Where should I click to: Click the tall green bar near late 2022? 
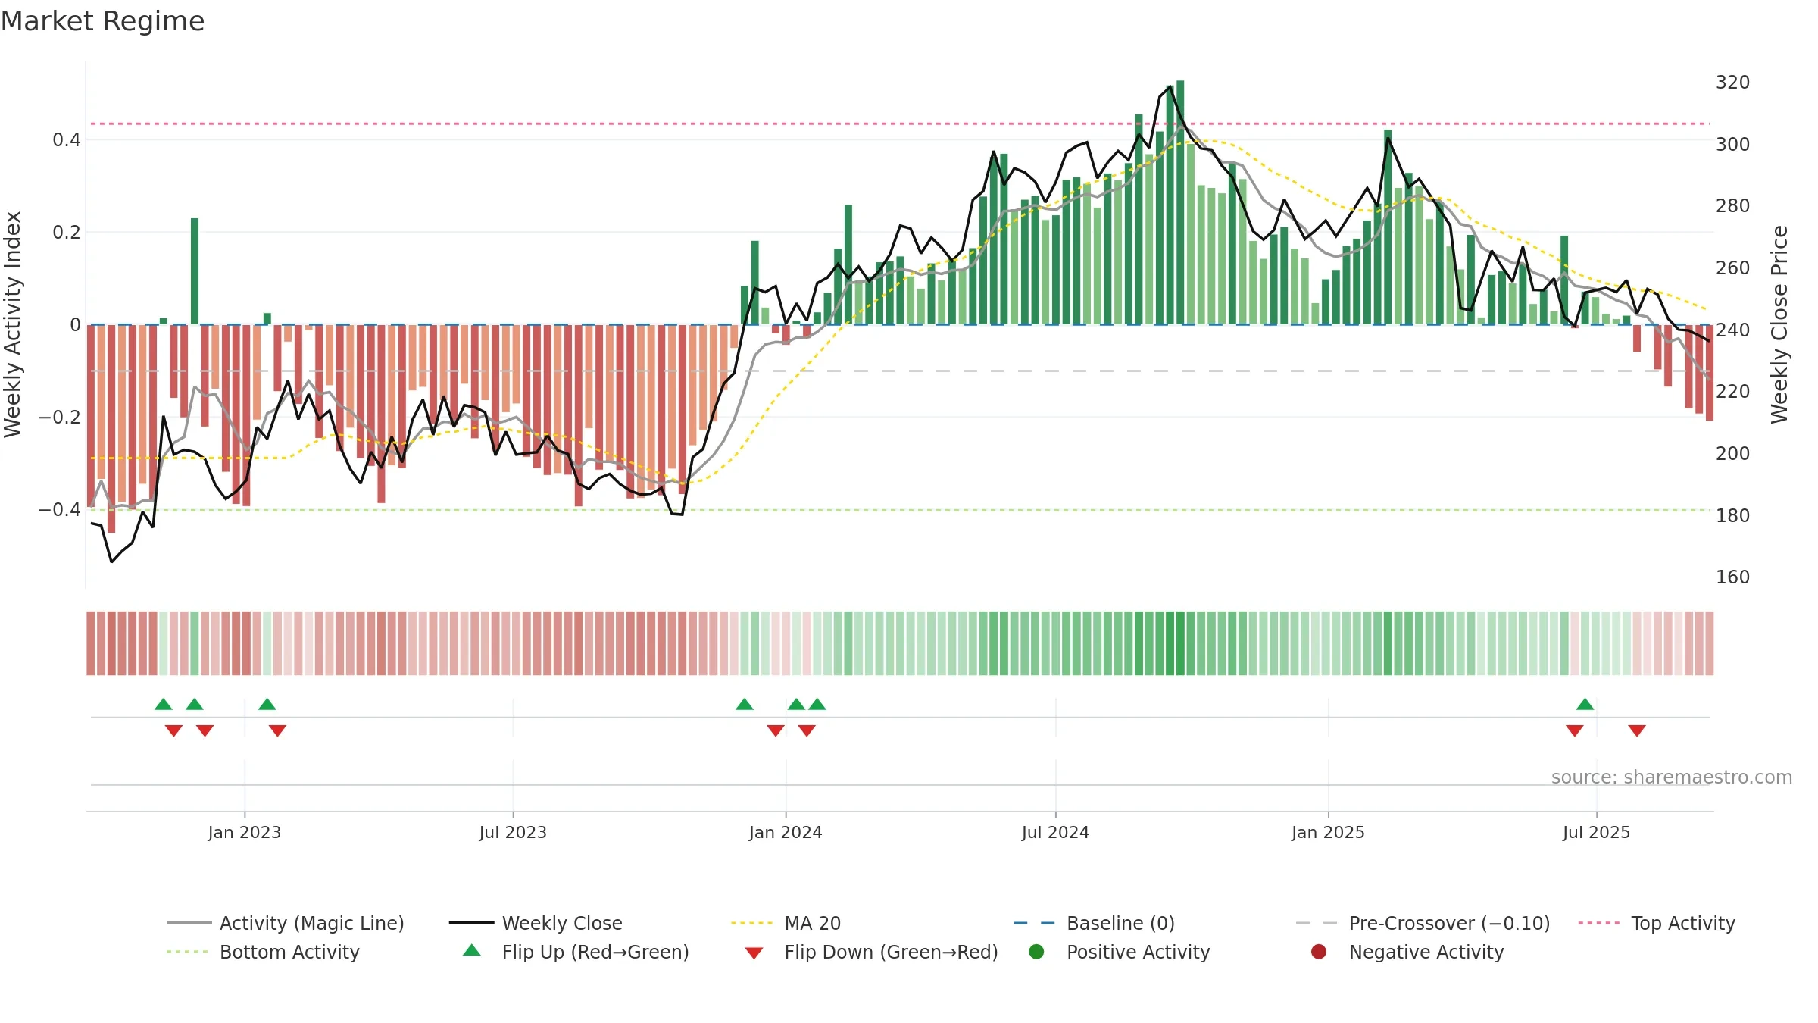point(195,271)
